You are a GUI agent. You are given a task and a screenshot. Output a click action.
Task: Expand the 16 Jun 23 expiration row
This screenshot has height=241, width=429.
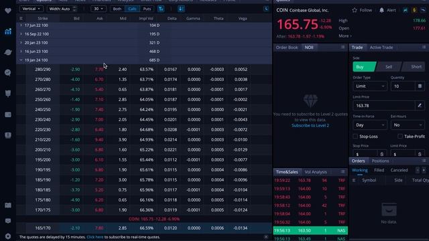pos(21,52)
